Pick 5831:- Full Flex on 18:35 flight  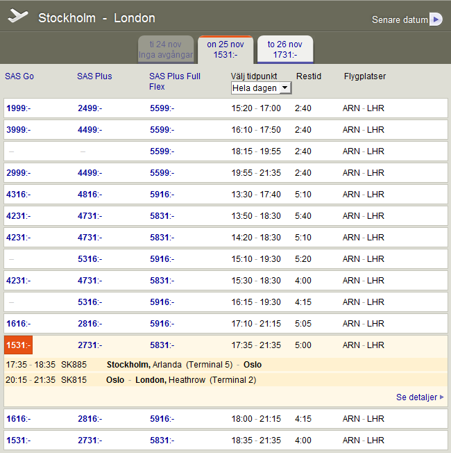[162, 440]
